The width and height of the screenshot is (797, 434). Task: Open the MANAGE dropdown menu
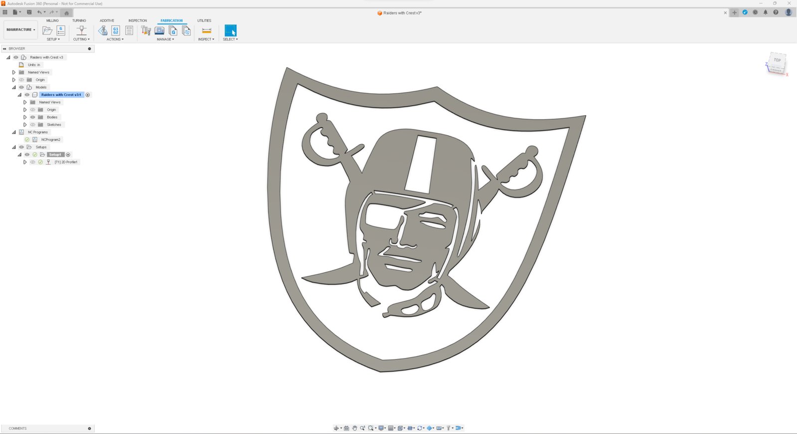[165, 39]
